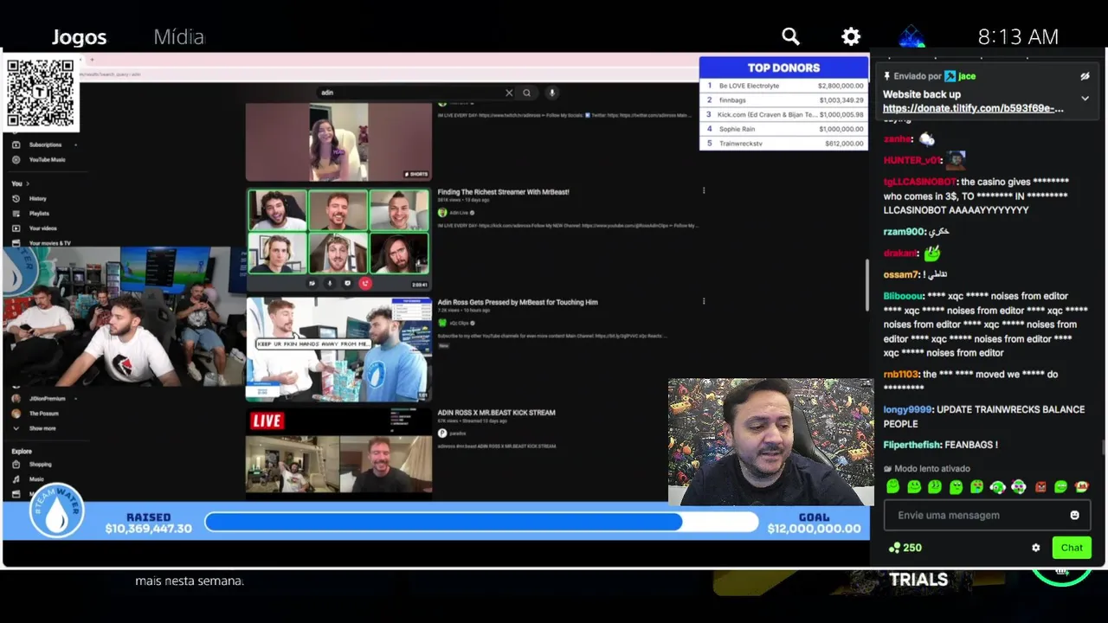Open chat settings gear beside Chat button
The width and height of the screenshot is (1108, 623).
click(x=1035, y=548)
